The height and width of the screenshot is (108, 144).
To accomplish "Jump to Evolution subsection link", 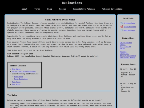I will point(19,77).
